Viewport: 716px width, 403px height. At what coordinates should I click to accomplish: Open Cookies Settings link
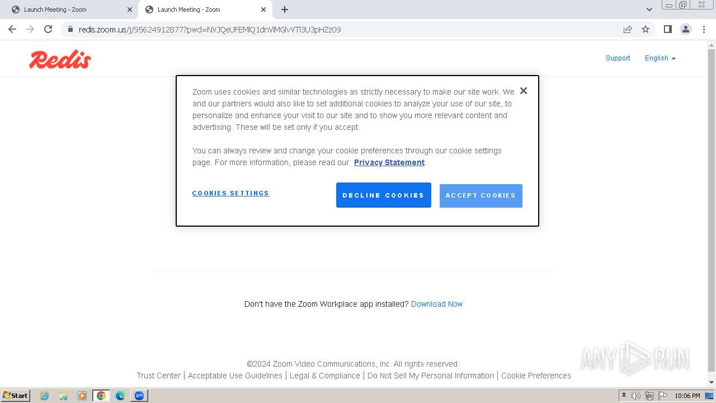click(x=230, y=193)
